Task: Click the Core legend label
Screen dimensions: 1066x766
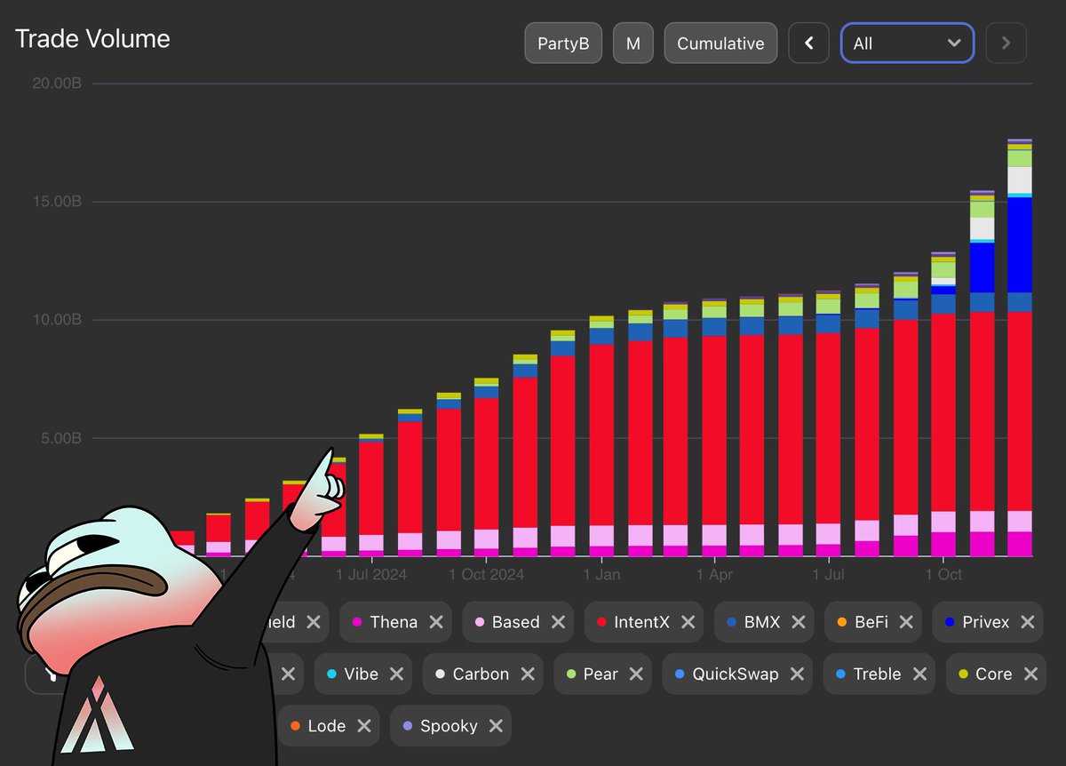Action: 994,674
